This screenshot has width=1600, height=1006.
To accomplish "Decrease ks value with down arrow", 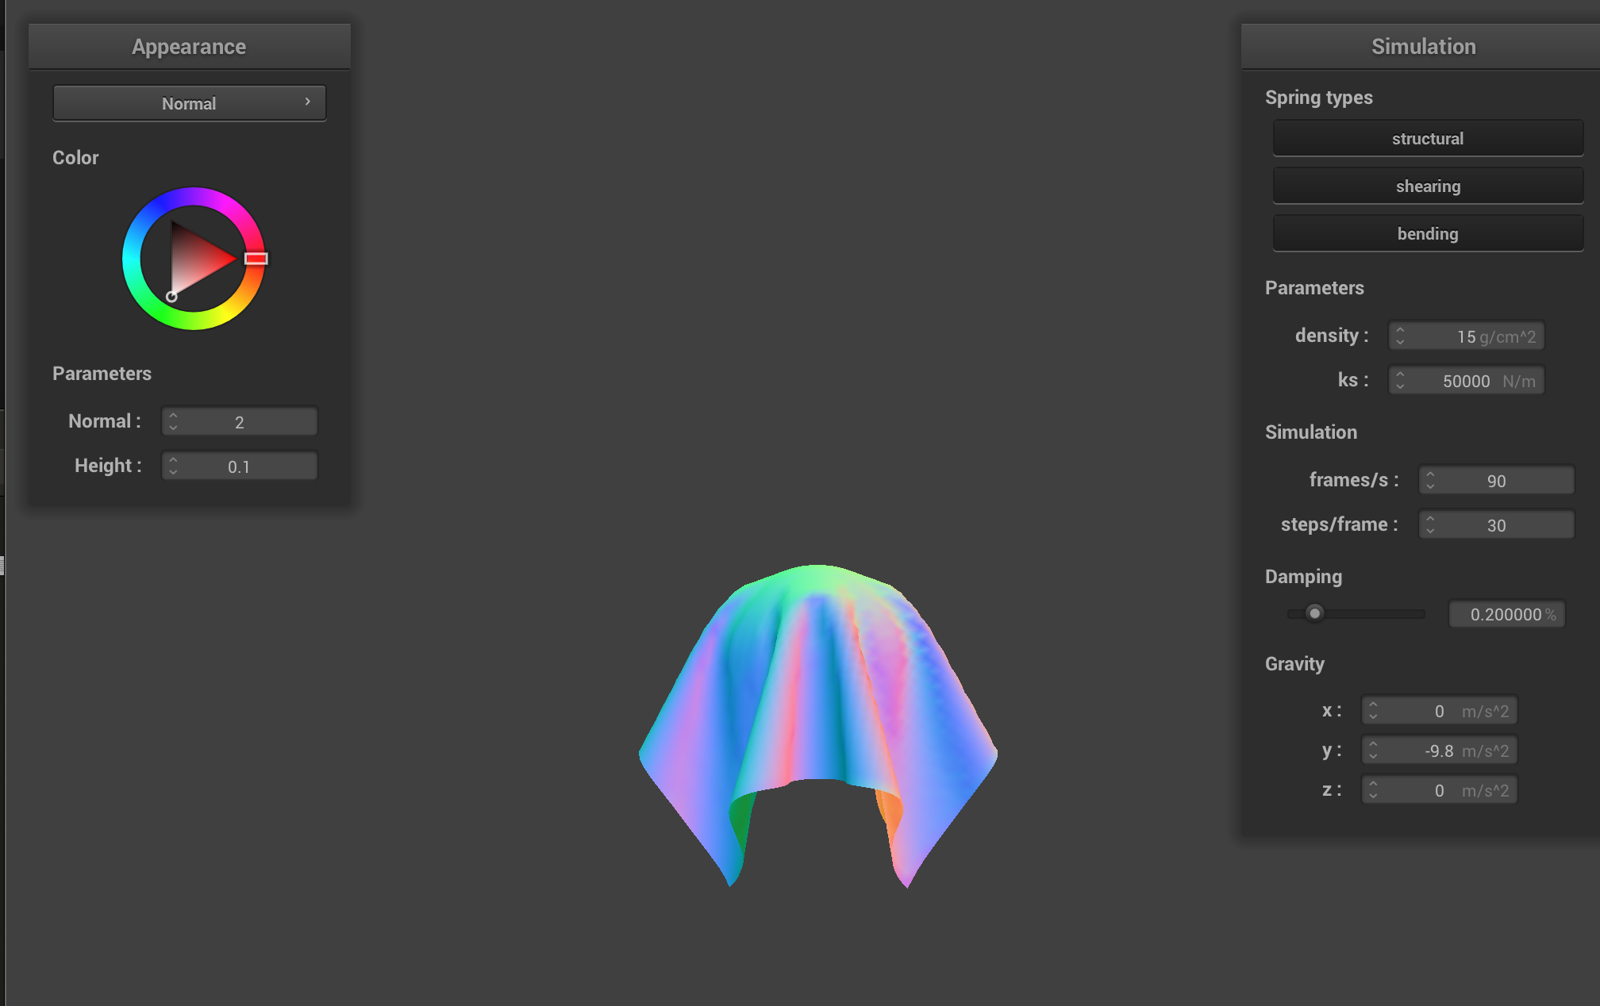I will [1400, 386].
